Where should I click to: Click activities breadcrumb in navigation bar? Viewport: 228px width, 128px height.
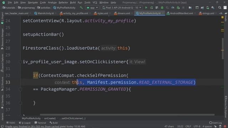coord(44,7)
